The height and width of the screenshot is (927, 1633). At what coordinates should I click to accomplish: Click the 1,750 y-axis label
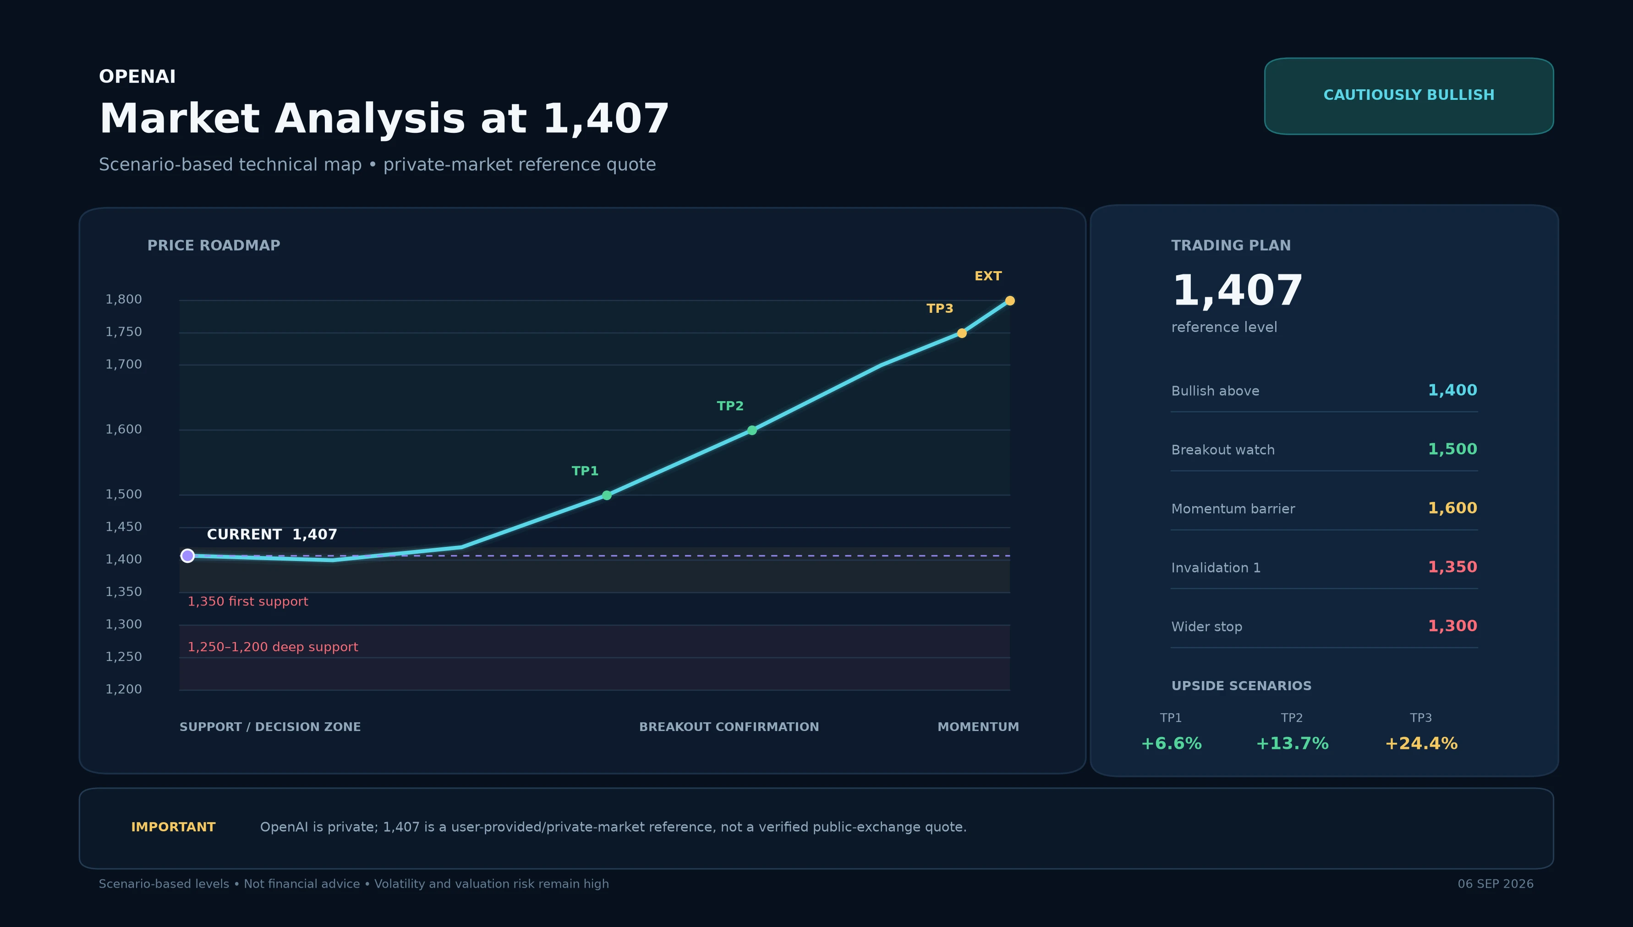124,332
